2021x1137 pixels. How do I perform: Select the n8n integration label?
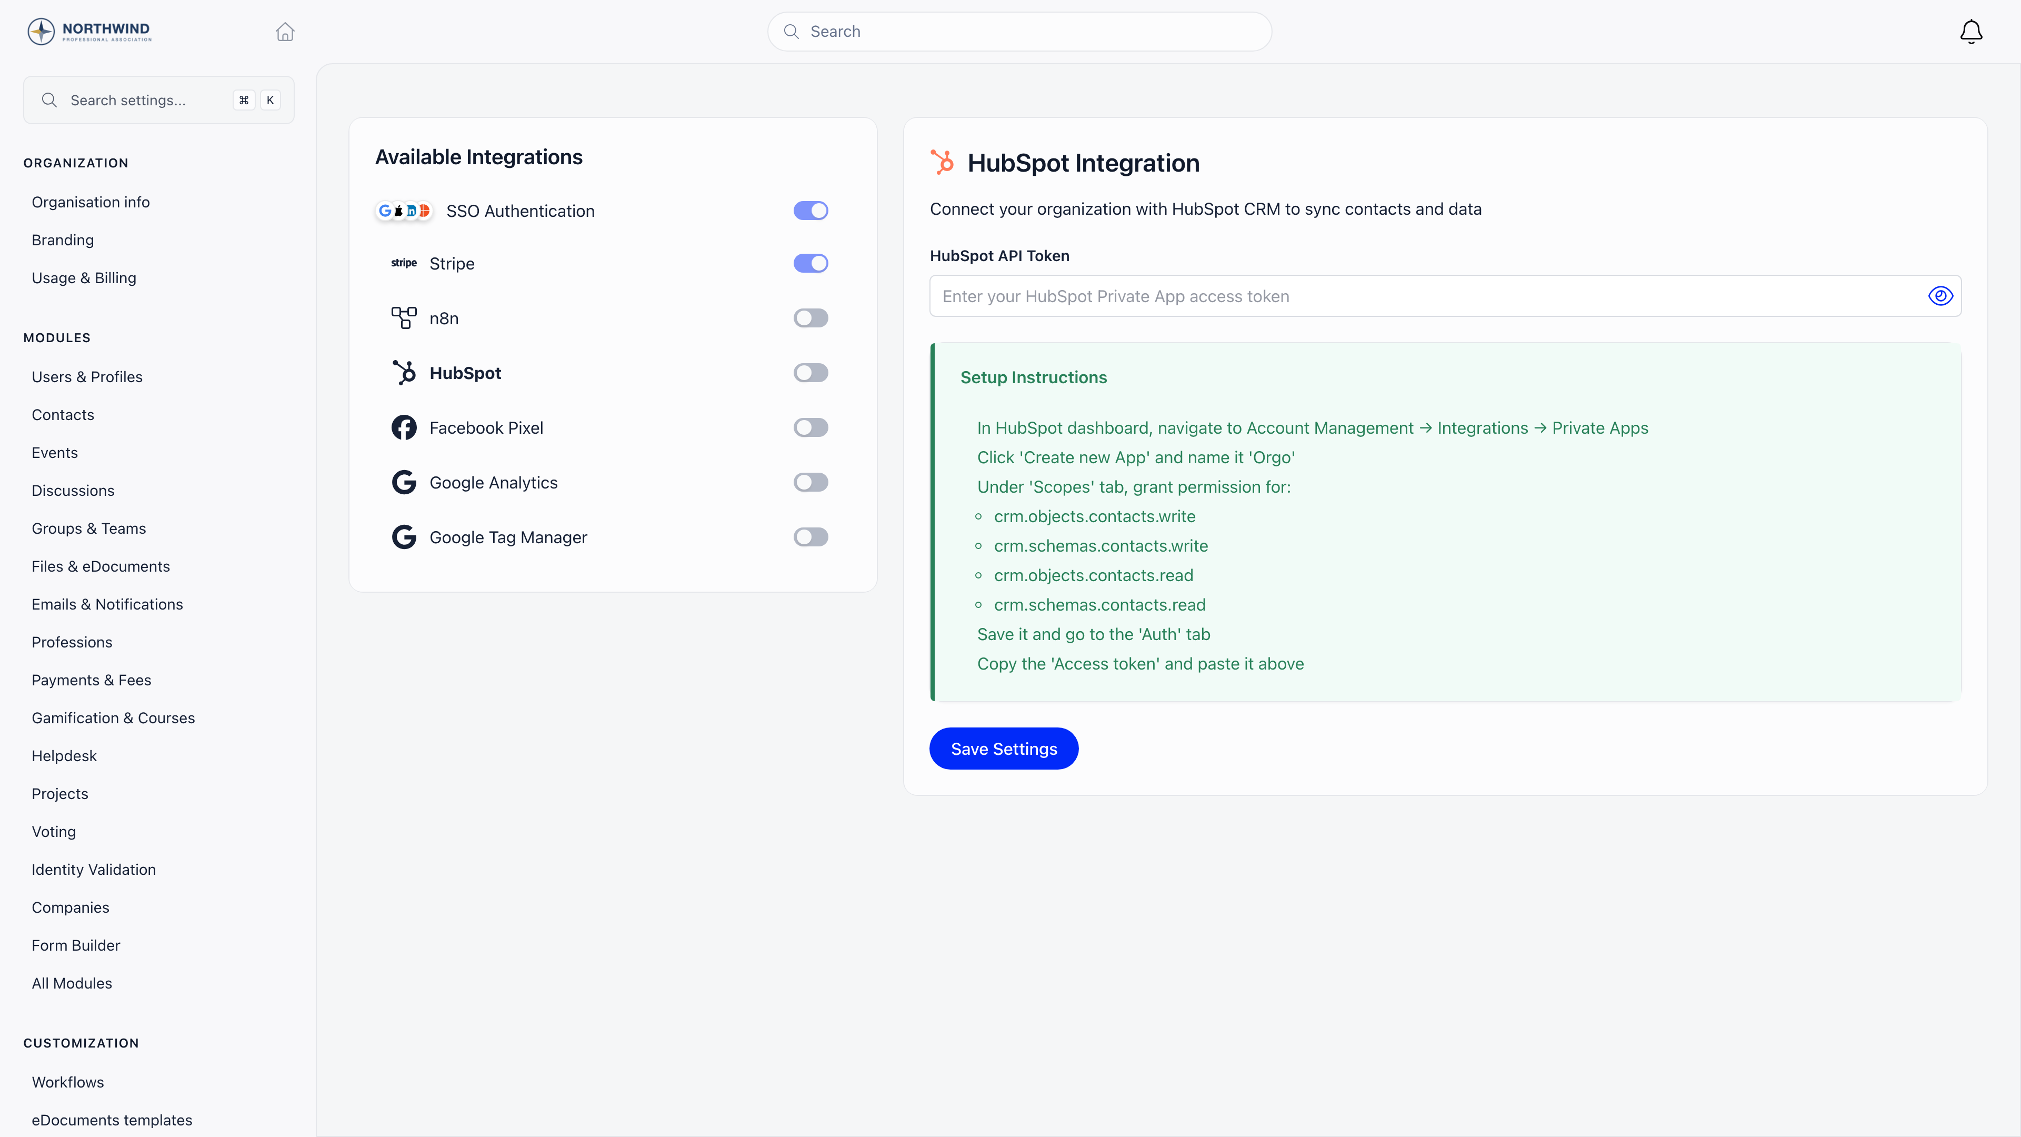pyautogui.click(x=444, y=318)
